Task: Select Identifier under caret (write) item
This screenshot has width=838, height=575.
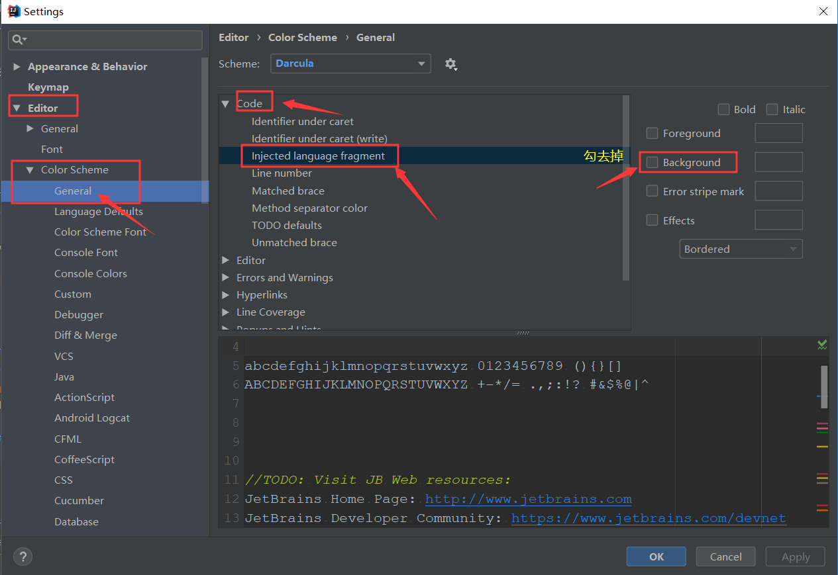Action: [319, 139]
